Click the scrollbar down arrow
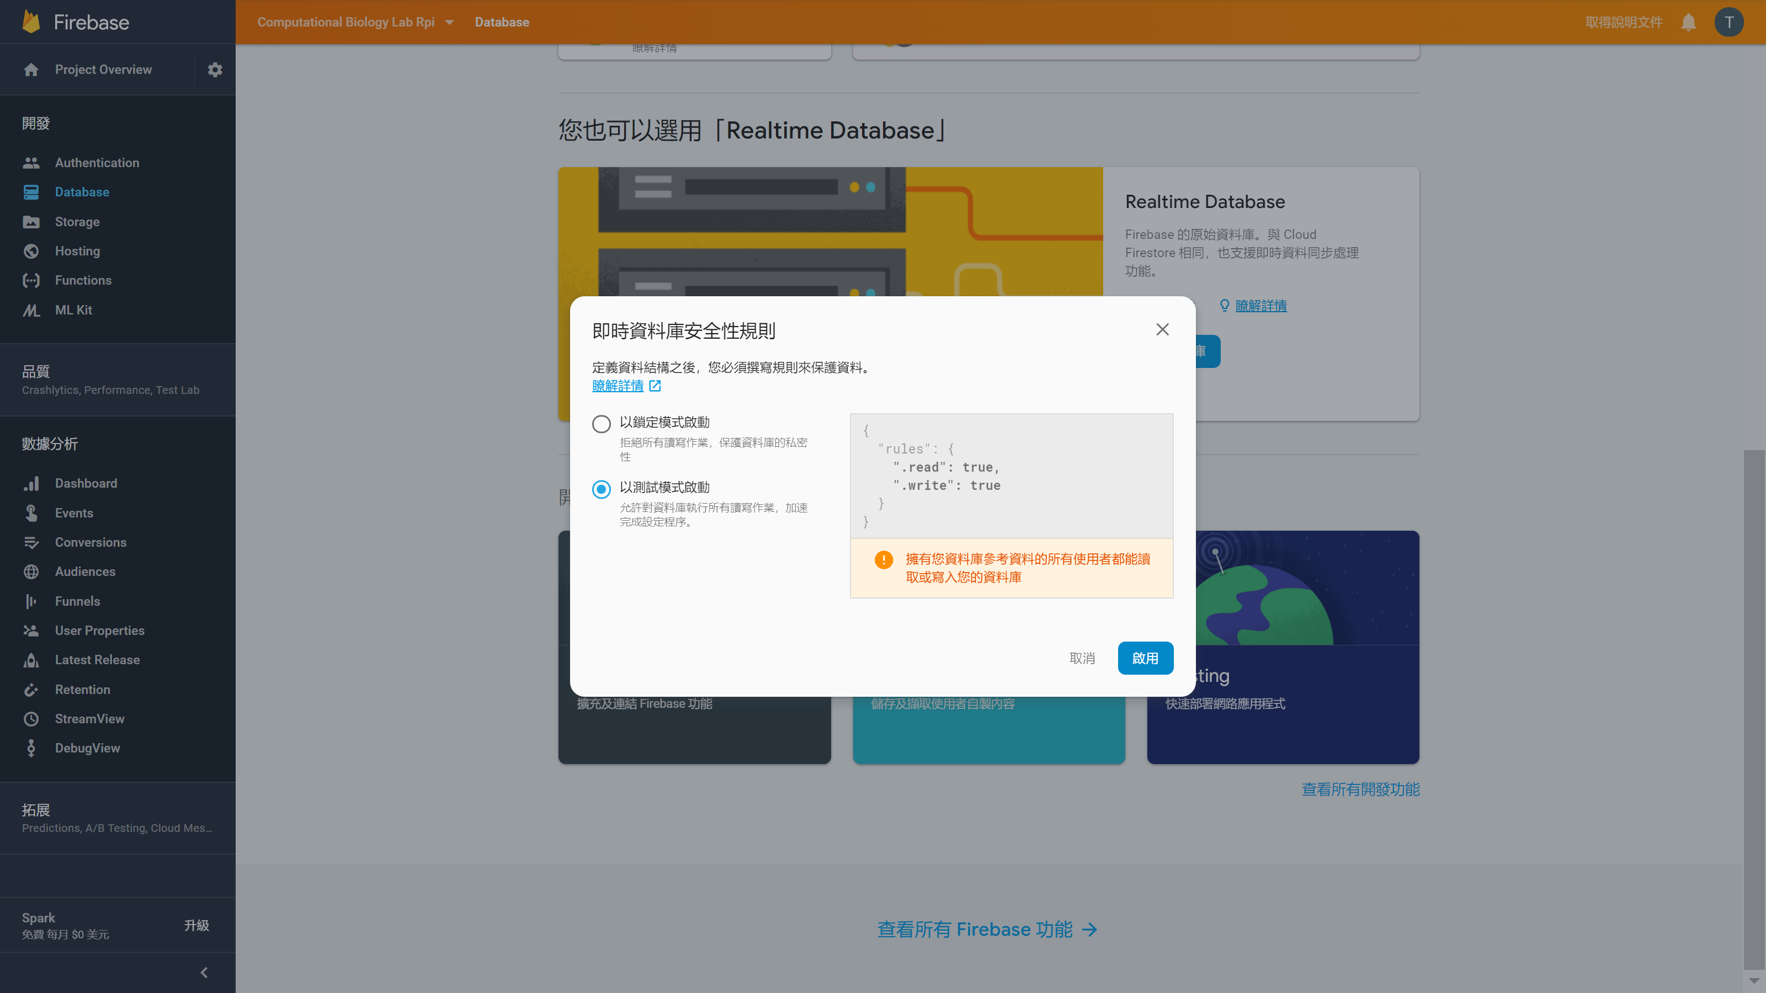The height and width of the screenshot is (993, 1766). click(1754, 981)
